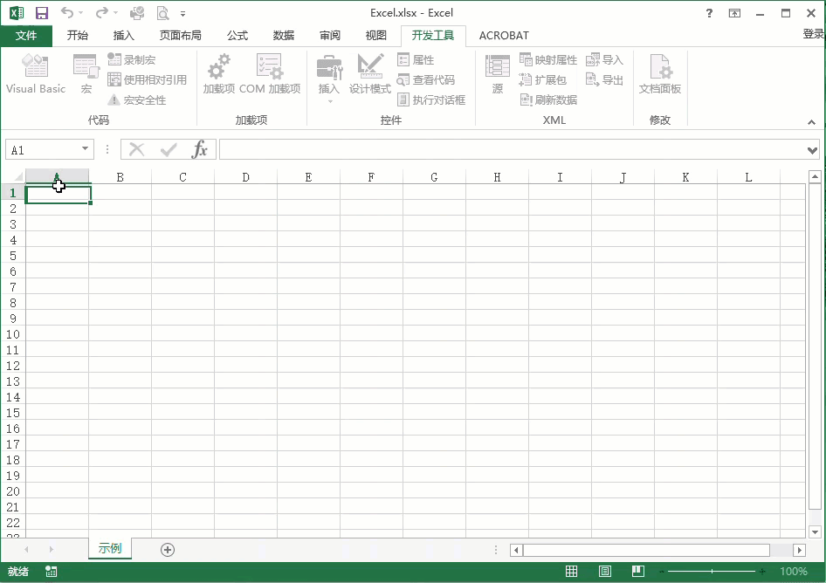Click 查看代码 view code

click(x=426, y=79)
